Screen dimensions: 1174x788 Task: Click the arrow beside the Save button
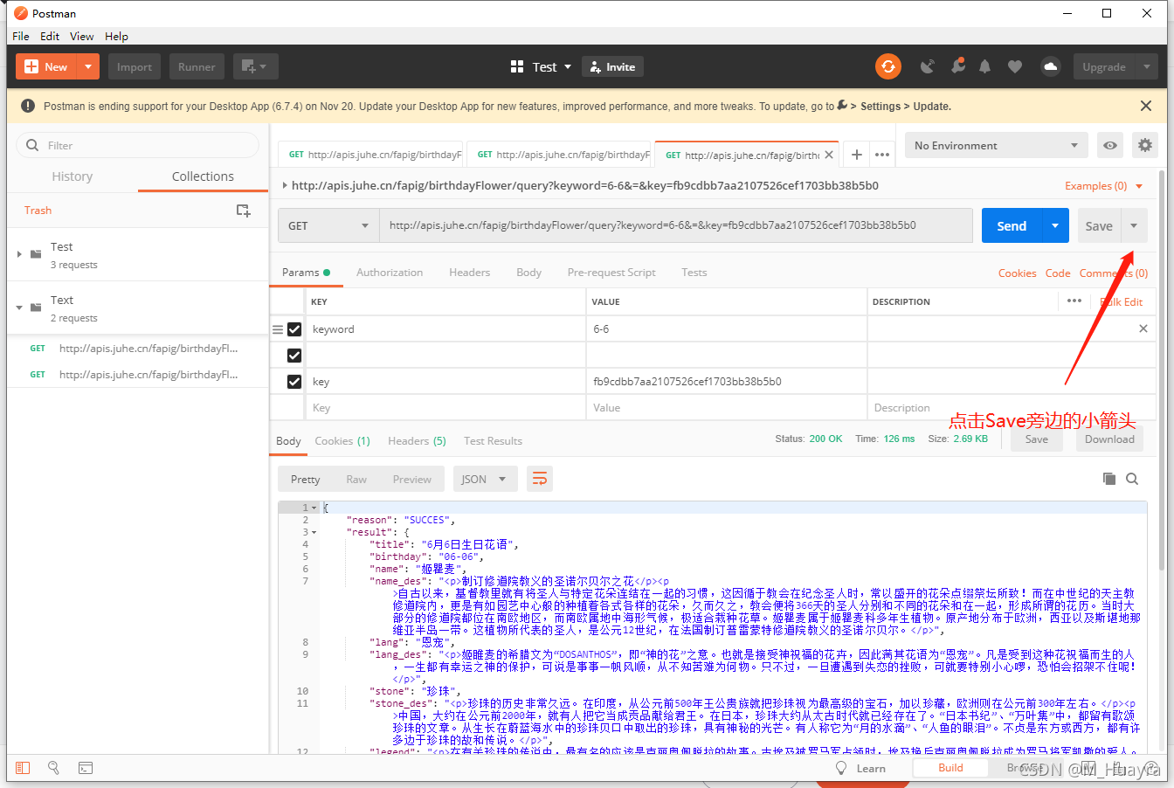1134,225
